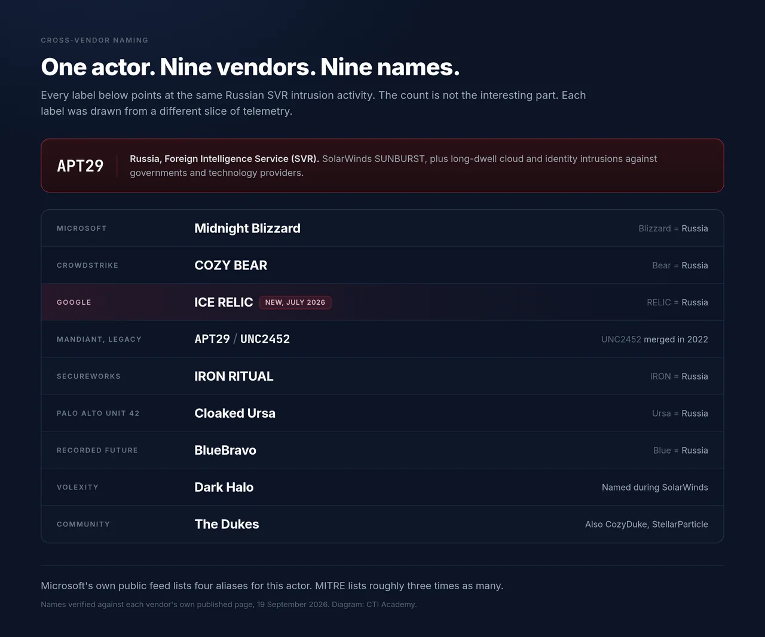This screenshot has width=765, height=637.
Task: Click the headline 'One actor. Nine vendors. Nine names.'
Action: coord(250,67)
